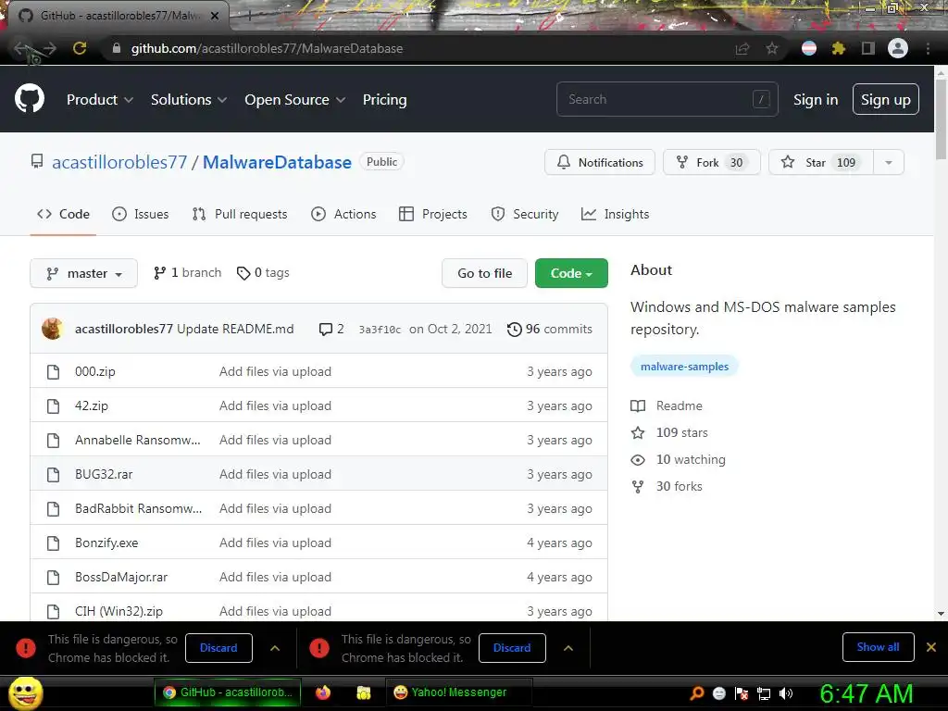Open the Bonzify.exe file
This screenshot has height=711, width=948.
pos(106,543)
